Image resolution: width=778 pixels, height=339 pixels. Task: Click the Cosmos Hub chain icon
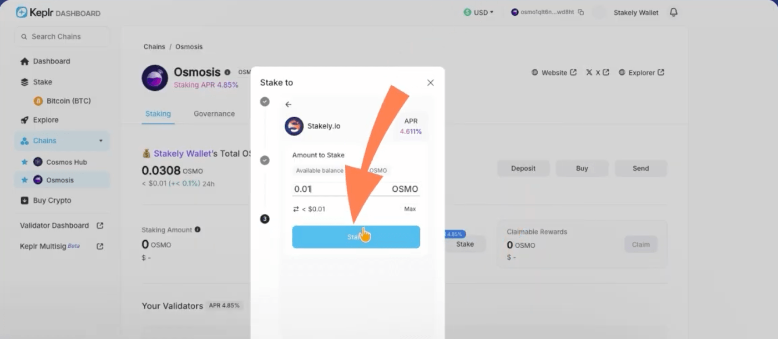coord(38,162)
